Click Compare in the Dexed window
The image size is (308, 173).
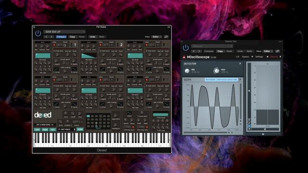pos(61,37)
